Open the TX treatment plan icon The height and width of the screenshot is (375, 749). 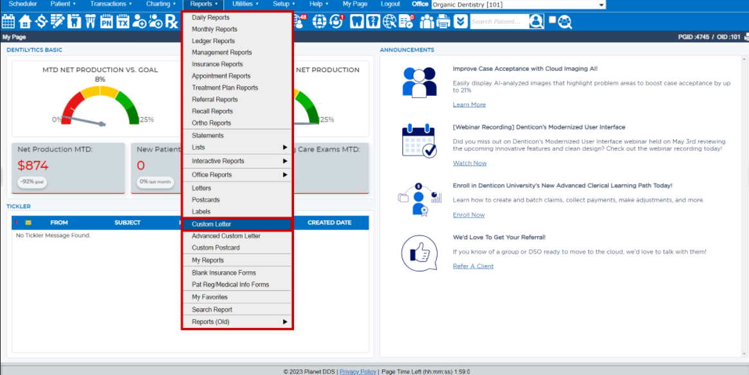pos(123,21)
